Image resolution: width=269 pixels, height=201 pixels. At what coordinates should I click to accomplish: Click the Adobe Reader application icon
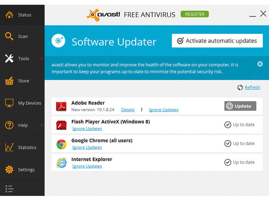click(61, 106)
